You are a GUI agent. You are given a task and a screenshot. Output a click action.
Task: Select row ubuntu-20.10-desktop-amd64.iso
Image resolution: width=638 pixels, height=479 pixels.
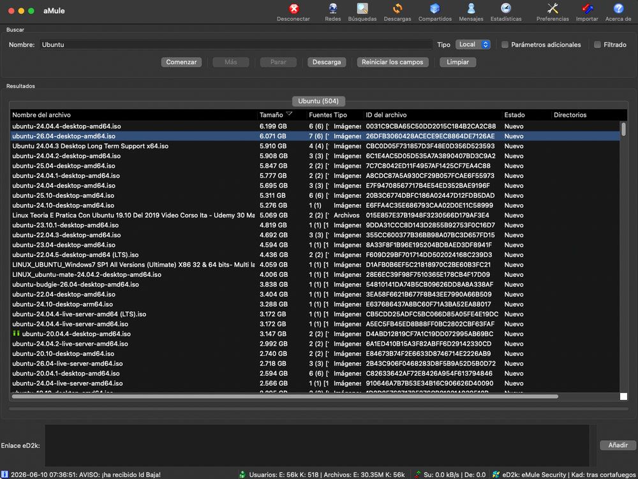pyautogui.click(x=315, y=354)
